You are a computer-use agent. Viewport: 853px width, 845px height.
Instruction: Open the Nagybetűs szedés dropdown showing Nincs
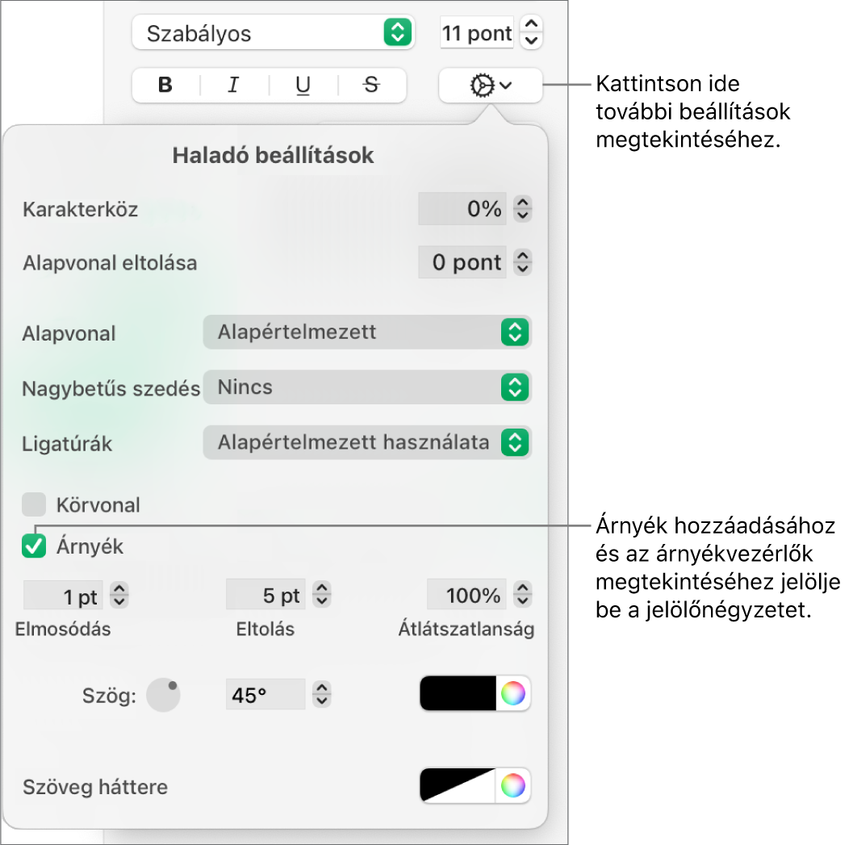coord(367,387)
